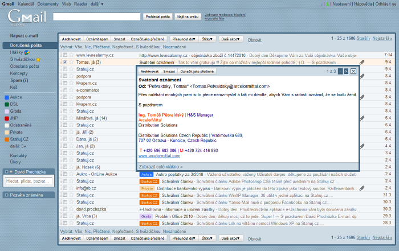Open the Odeslaná pošta folder
This screenshot has width=399, height=251.
(x=25, y=66)
